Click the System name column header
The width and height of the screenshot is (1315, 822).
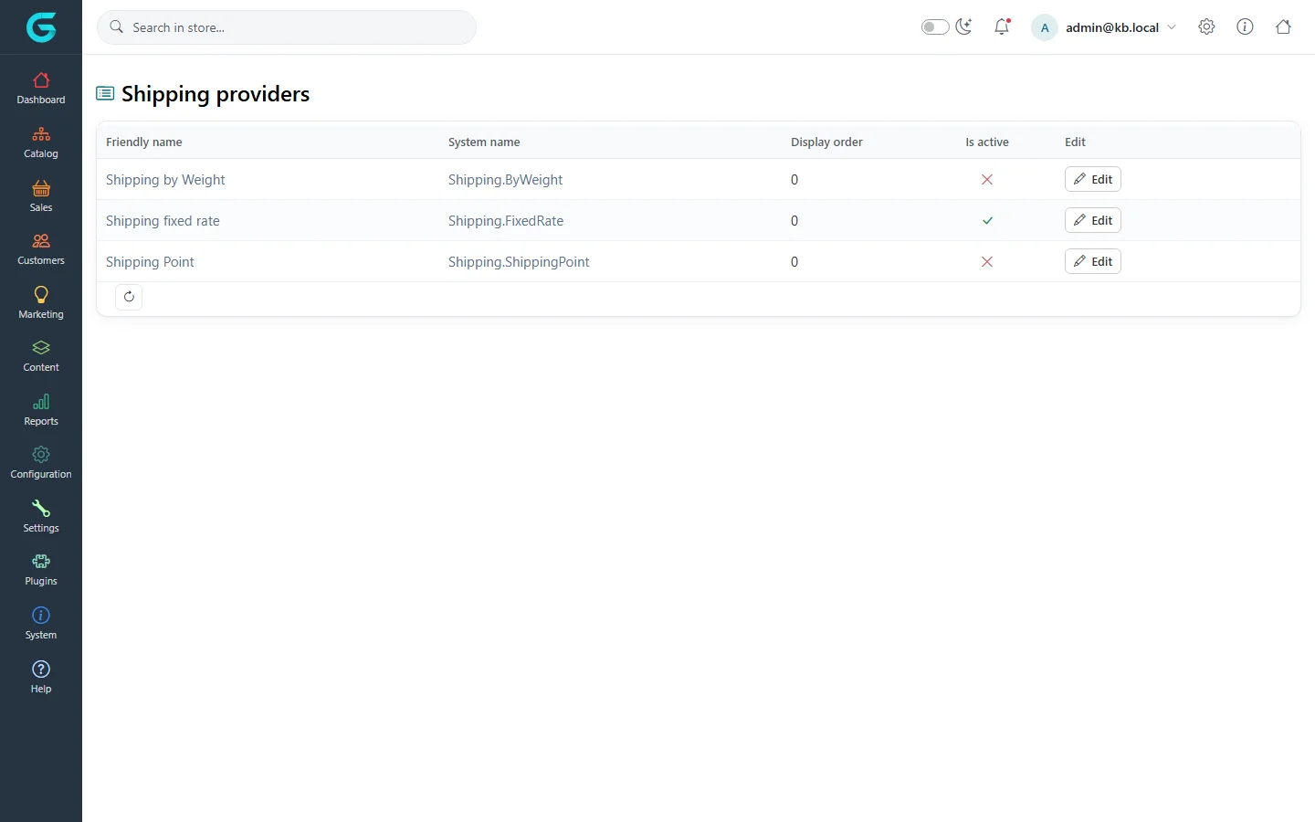[x=484, y=142]
